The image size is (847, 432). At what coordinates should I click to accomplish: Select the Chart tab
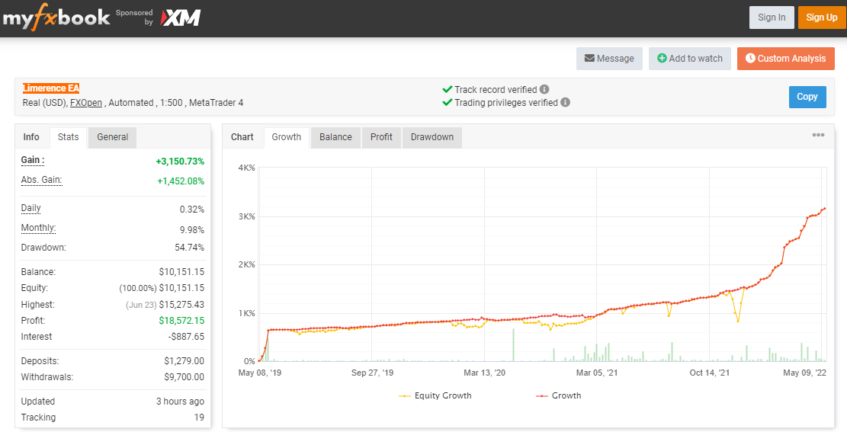(x=242, y=137)
